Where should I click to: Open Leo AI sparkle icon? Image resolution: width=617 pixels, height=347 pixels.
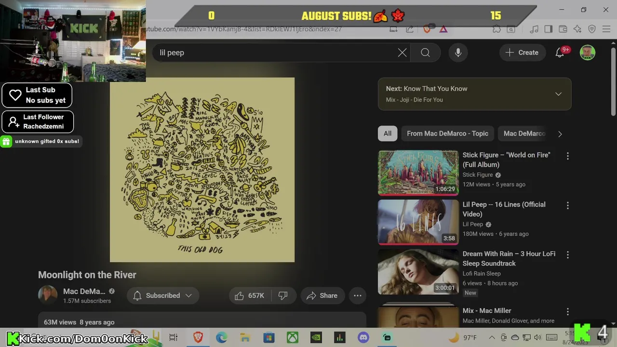pos(577,29)
